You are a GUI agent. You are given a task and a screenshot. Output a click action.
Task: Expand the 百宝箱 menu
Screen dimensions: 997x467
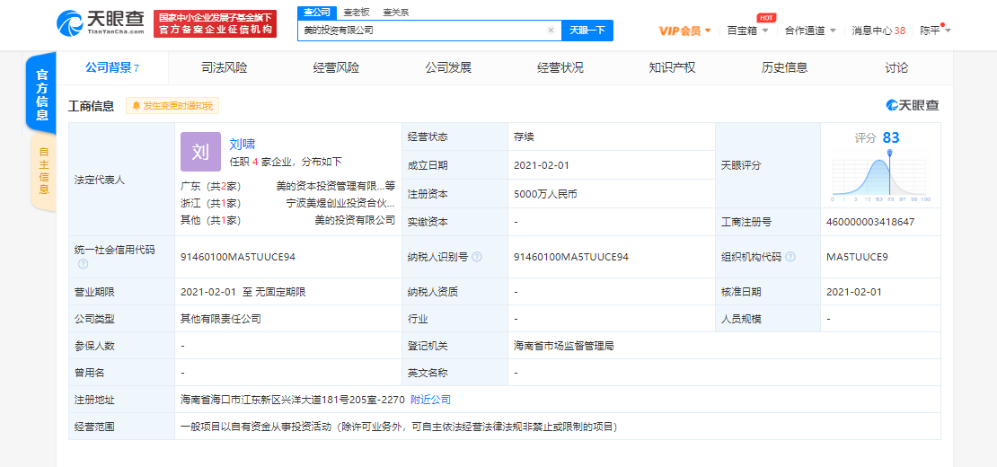(747, 31)
